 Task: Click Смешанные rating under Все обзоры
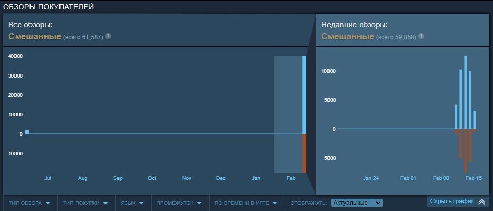[x=35, y=37]
